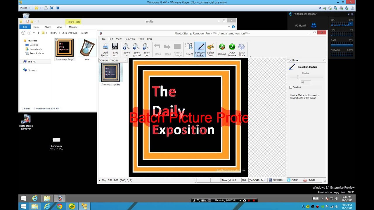
Task: Select the wait hourglass file in Explorer
Action: coord(87,50)
